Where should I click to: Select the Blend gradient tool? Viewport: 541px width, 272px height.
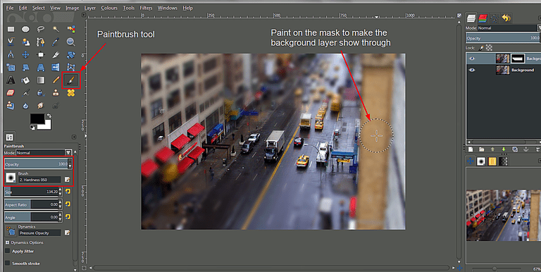tap(41, 80)
